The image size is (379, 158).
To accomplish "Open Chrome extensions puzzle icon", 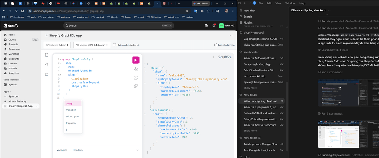I will 208,11.
